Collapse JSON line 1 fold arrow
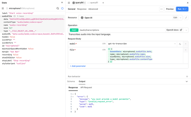Viewport: 191px width, 117px height. 73,94
